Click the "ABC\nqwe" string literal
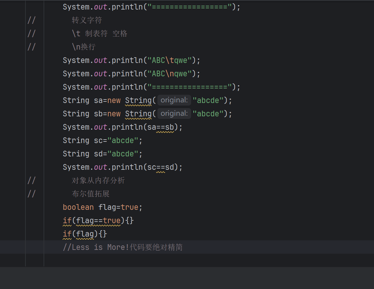374x289 pixels. coord(170,74)
